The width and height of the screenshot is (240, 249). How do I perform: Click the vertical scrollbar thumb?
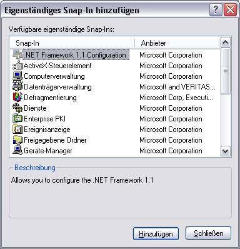point(226,71)
